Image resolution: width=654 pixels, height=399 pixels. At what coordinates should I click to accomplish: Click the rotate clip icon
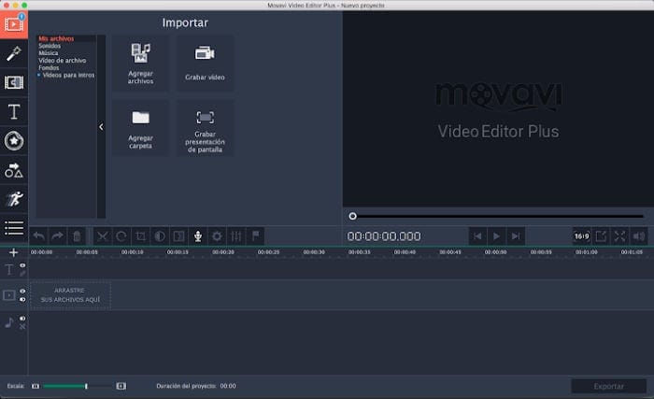[x=121, y=236]
